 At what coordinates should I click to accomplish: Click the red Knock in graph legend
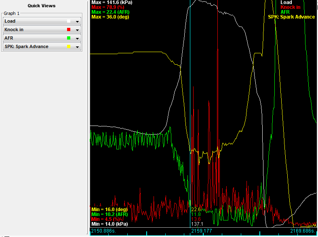(291, 7)
